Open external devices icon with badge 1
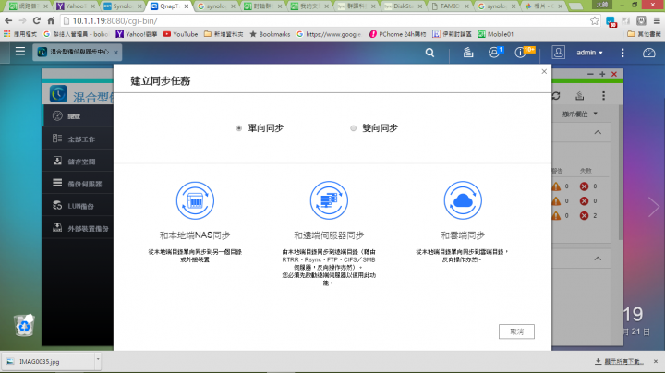Image resolution: width=665 pixels, height=373 pixels. click(494, 53)
